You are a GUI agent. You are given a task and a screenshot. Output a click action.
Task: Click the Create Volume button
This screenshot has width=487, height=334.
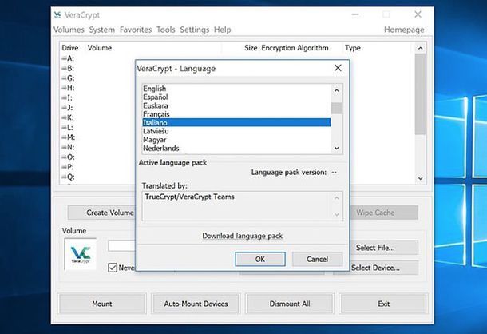pos(101,213)
